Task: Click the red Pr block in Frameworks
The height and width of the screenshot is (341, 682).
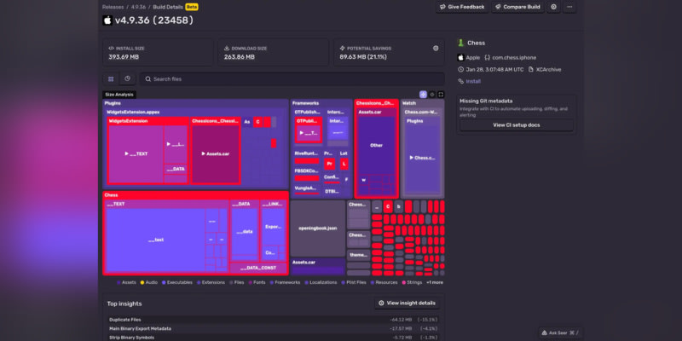Action: 329,164
